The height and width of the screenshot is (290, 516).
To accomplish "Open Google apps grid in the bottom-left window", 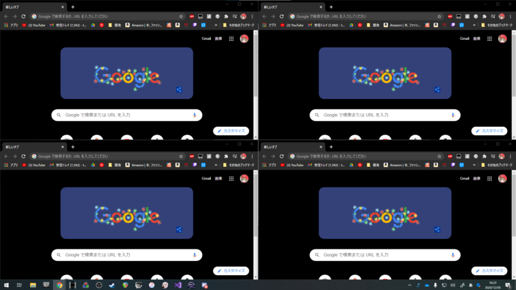I will 232,179.
